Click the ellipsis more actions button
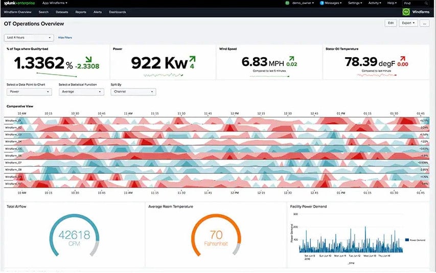 (x=425, y=24)
